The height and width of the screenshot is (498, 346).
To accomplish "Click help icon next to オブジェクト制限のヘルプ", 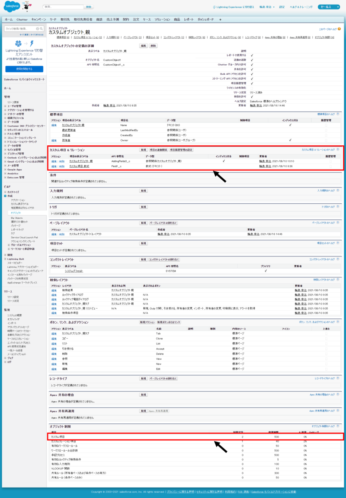I will pos(338,426).
